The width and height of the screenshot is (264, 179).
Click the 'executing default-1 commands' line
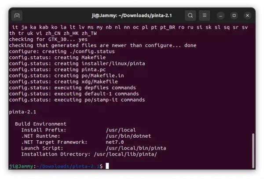click(x=74, y=94)
